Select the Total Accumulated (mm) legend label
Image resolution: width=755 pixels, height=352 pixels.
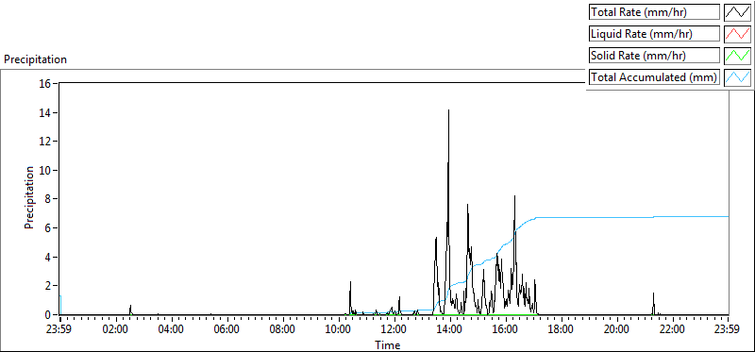point(654,77)
